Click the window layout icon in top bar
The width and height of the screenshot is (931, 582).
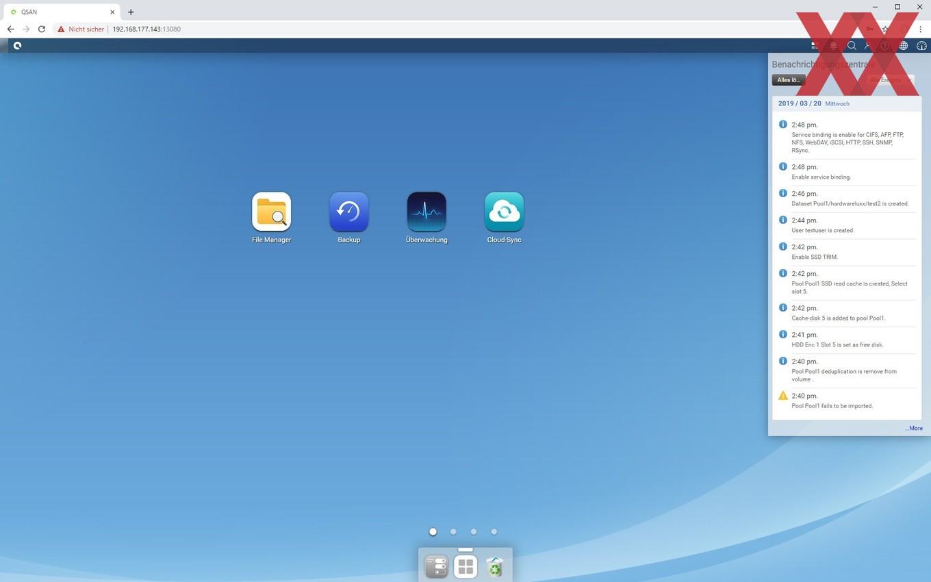pos(815,46)
